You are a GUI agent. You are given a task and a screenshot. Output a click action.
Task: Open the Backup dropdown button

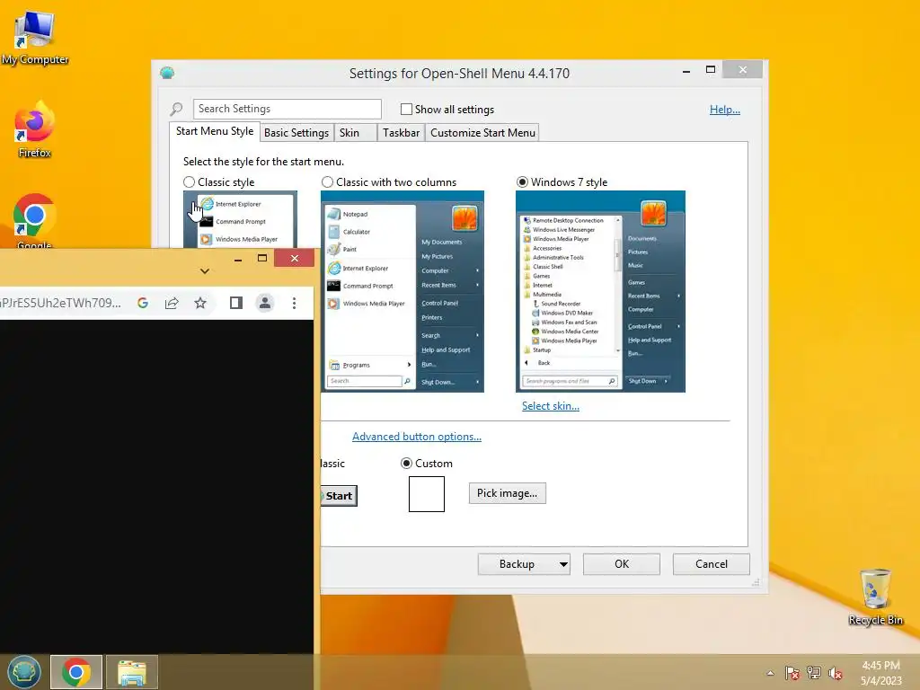point(524,564)
